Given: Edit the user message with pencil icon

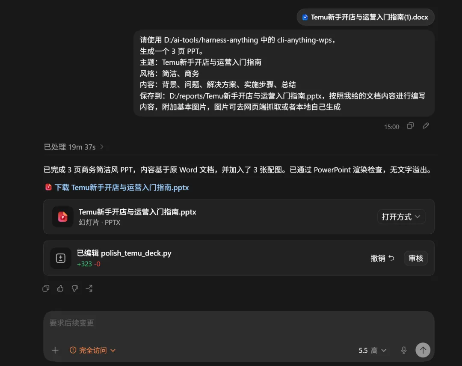Looking at the screenshot, I should 426,126.
